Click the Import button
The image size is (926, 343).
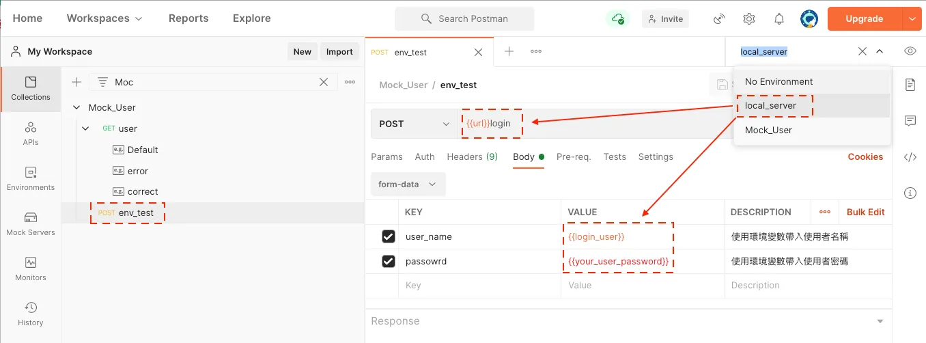pyautogui.click(x=339, y=51)
